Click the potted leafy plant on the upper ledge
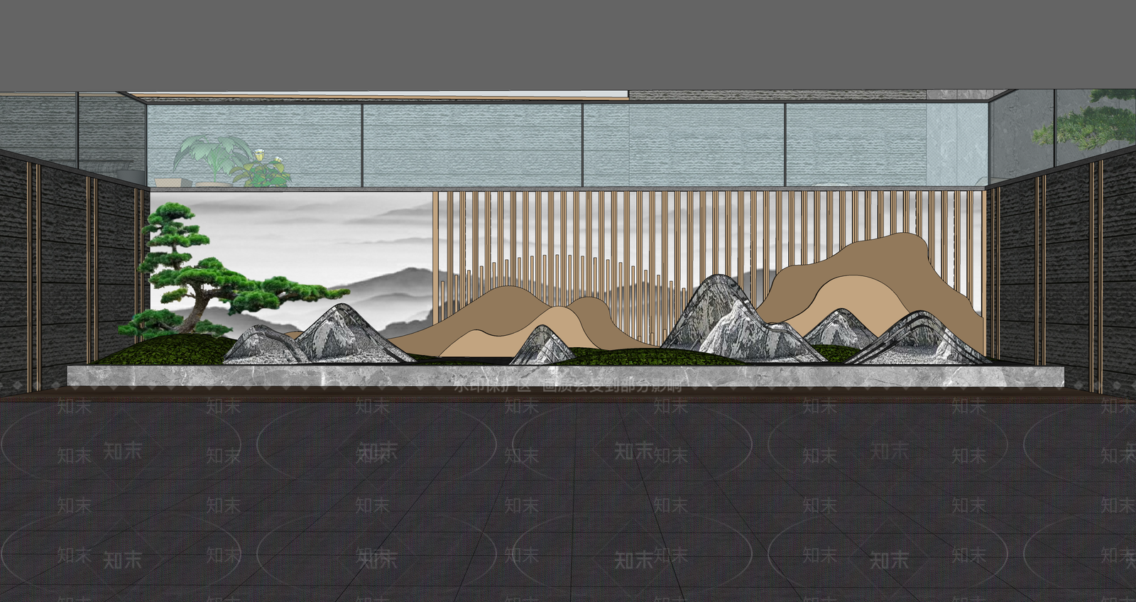 click(x=231, y=161)
